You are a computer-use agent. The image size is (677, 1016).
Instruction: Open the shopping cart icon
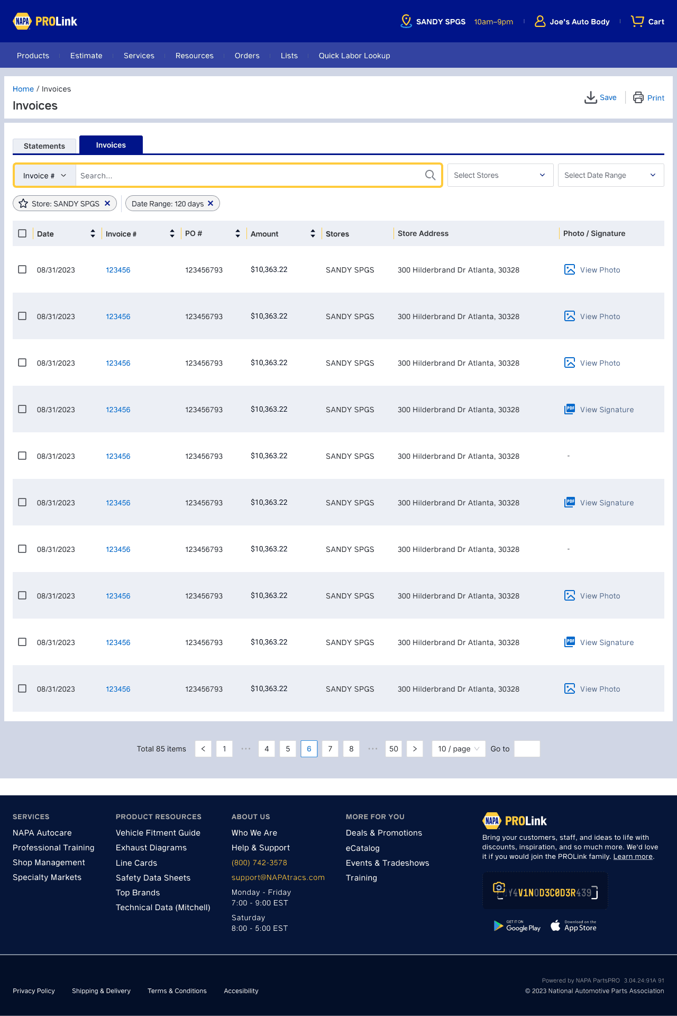tap(637, 21)
